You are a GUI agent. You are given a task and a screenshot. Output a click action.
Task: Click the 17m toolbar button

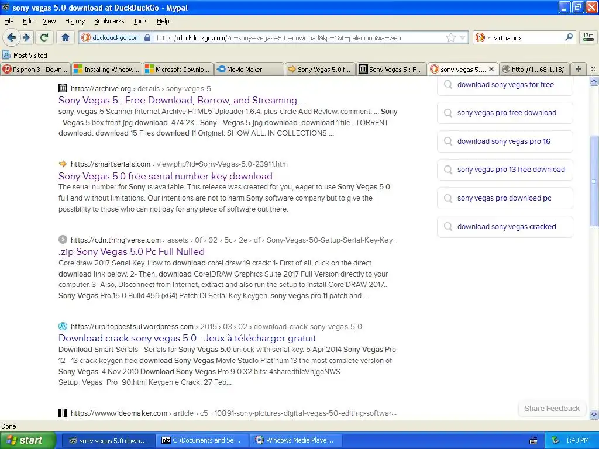[x=588, y=37]
